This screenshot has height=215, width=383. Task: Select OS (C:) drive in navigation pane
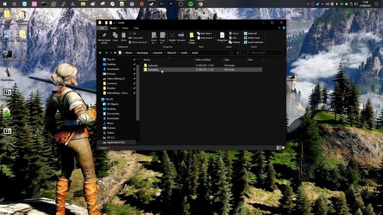(111, 138)
